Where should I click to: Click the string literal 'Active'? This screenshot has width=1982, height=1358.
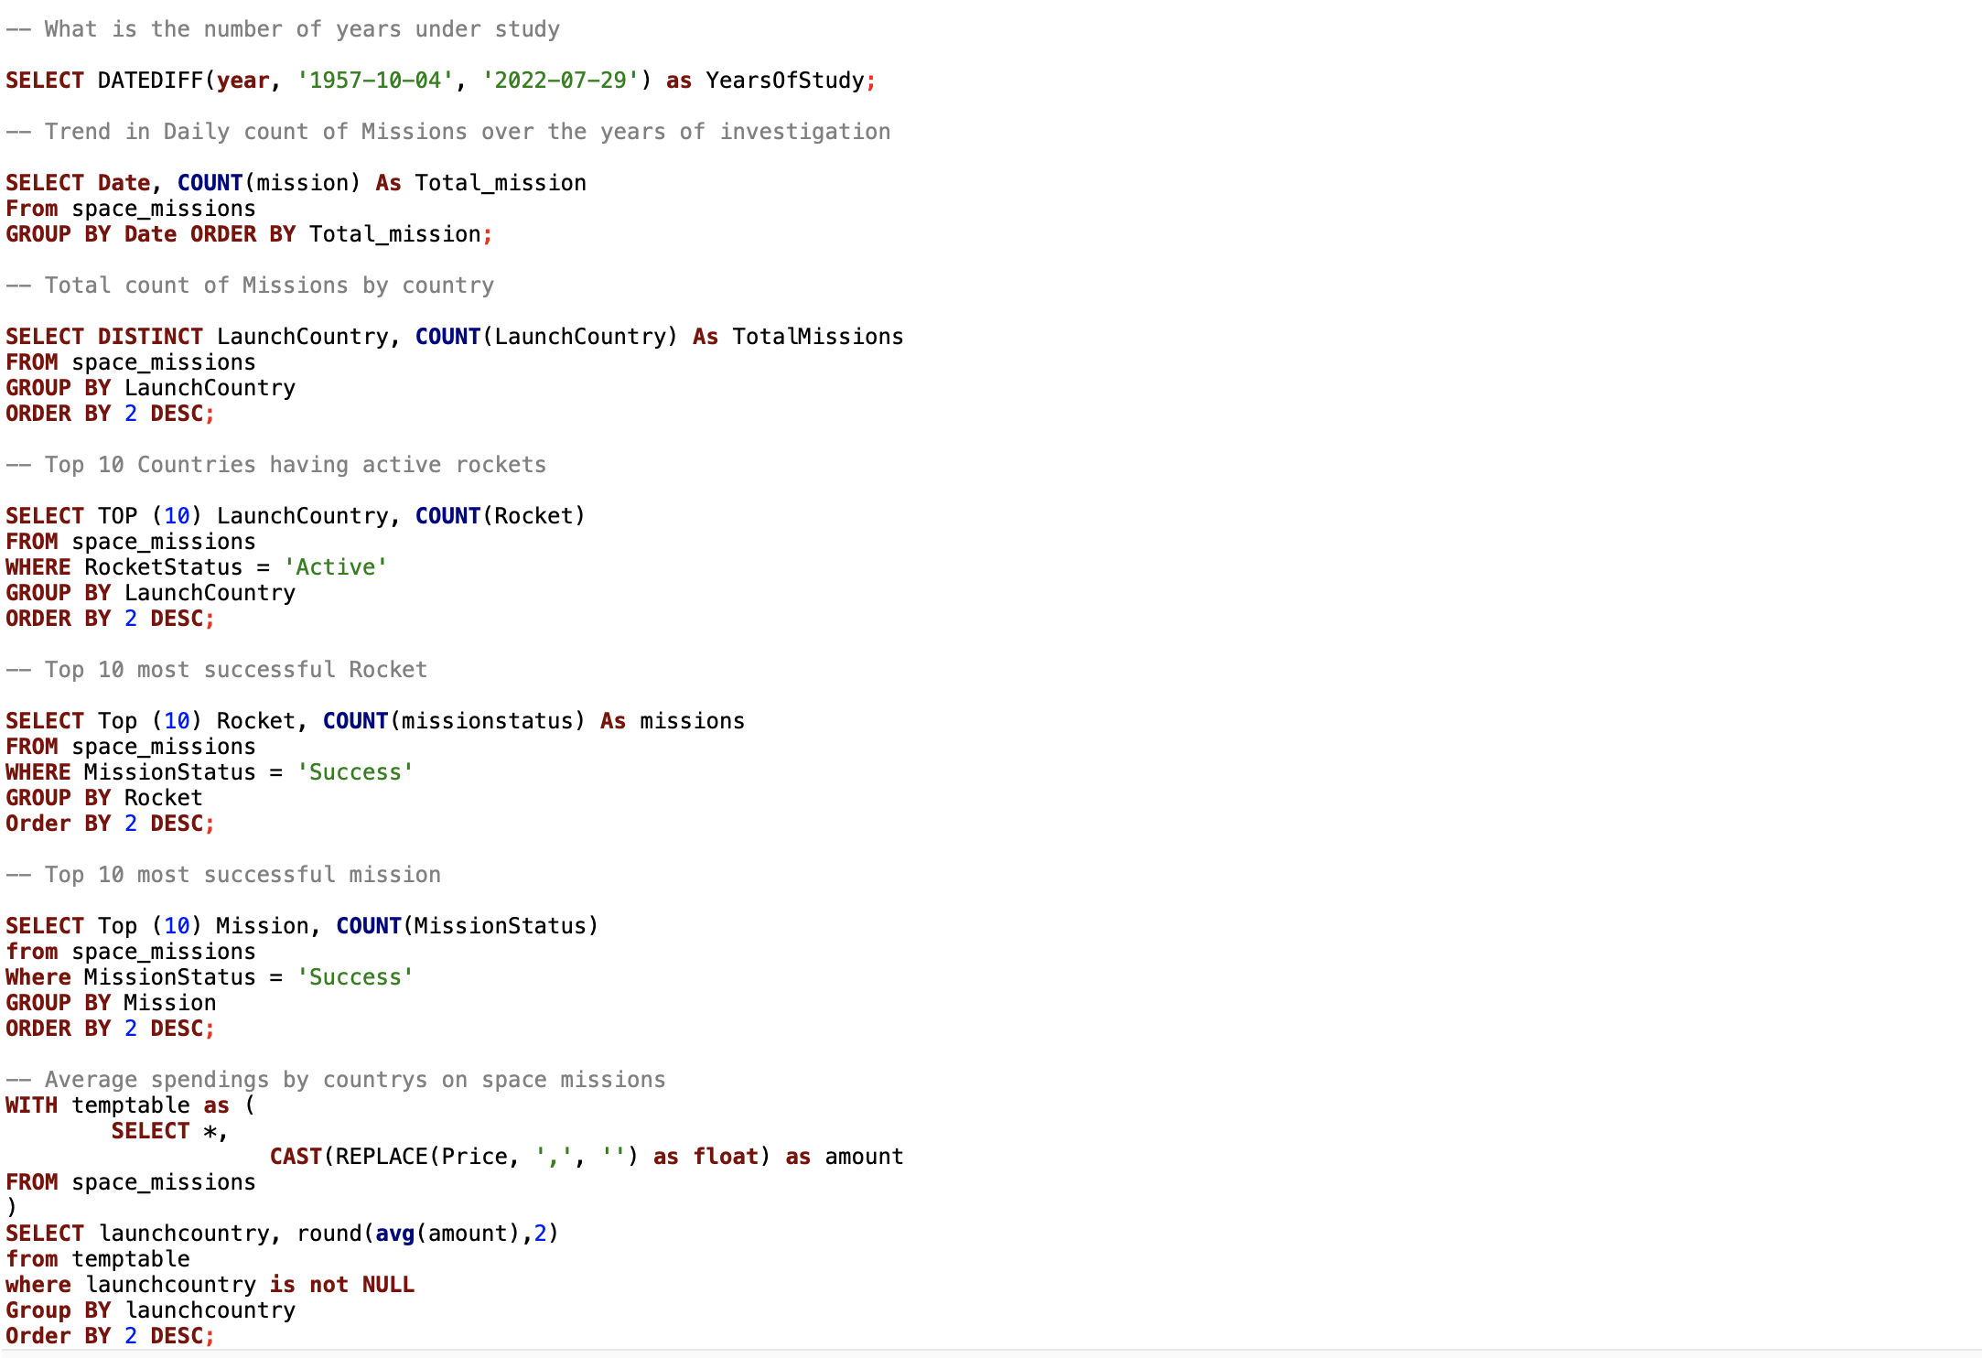336,567
